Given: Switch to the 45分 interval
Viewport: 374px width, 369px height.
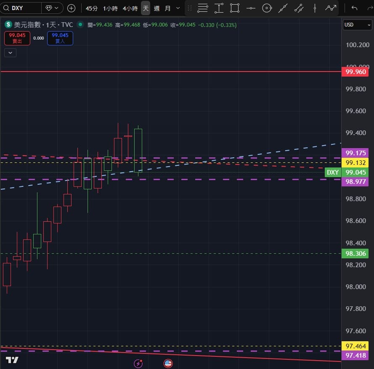Looking at the screenshot, I should (x=92, y=8).
